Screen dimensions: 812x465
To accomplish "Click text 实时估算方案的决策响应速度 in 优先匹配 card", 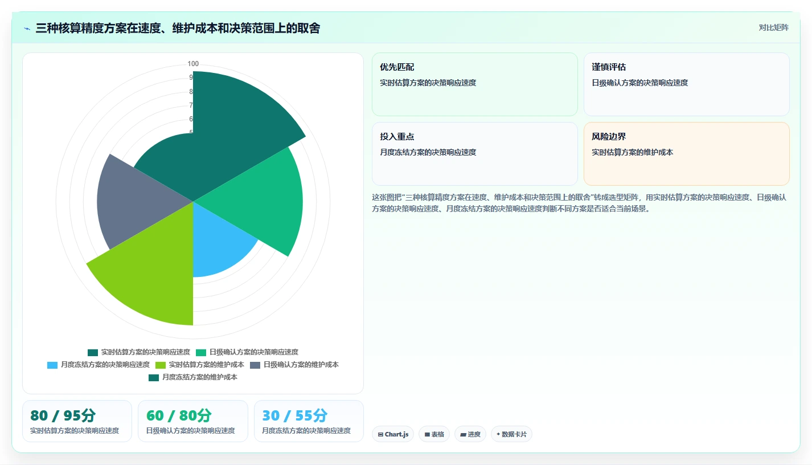I will coord(428,83).
